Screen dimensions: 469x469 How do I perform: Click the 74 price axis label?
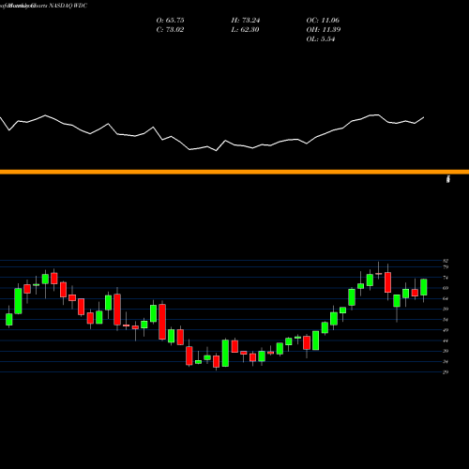click(x=446, y=278)
